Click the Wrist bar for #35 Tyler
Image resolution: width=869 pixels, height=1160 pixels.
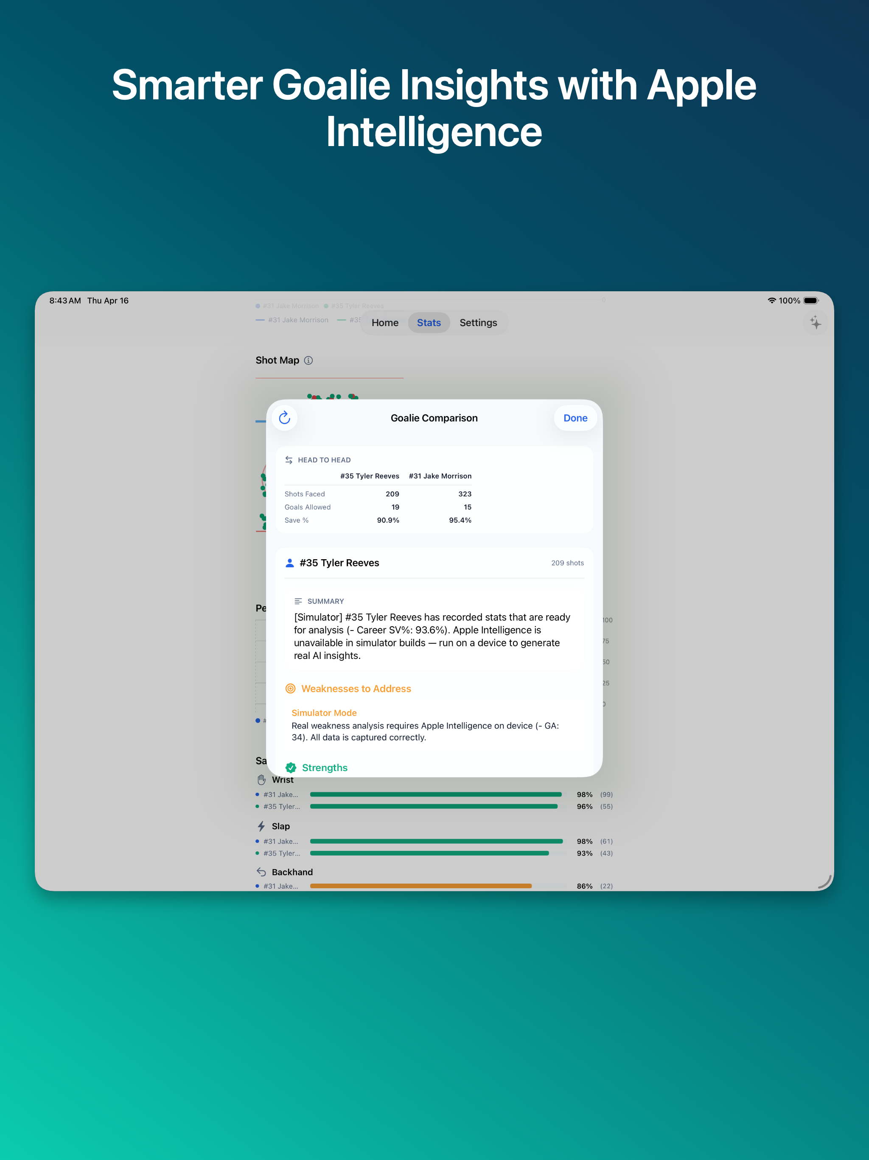coord(434,807)
